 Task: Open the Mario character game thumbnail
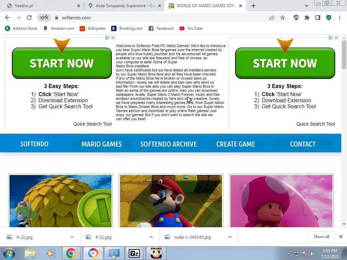tap(171, 201)
